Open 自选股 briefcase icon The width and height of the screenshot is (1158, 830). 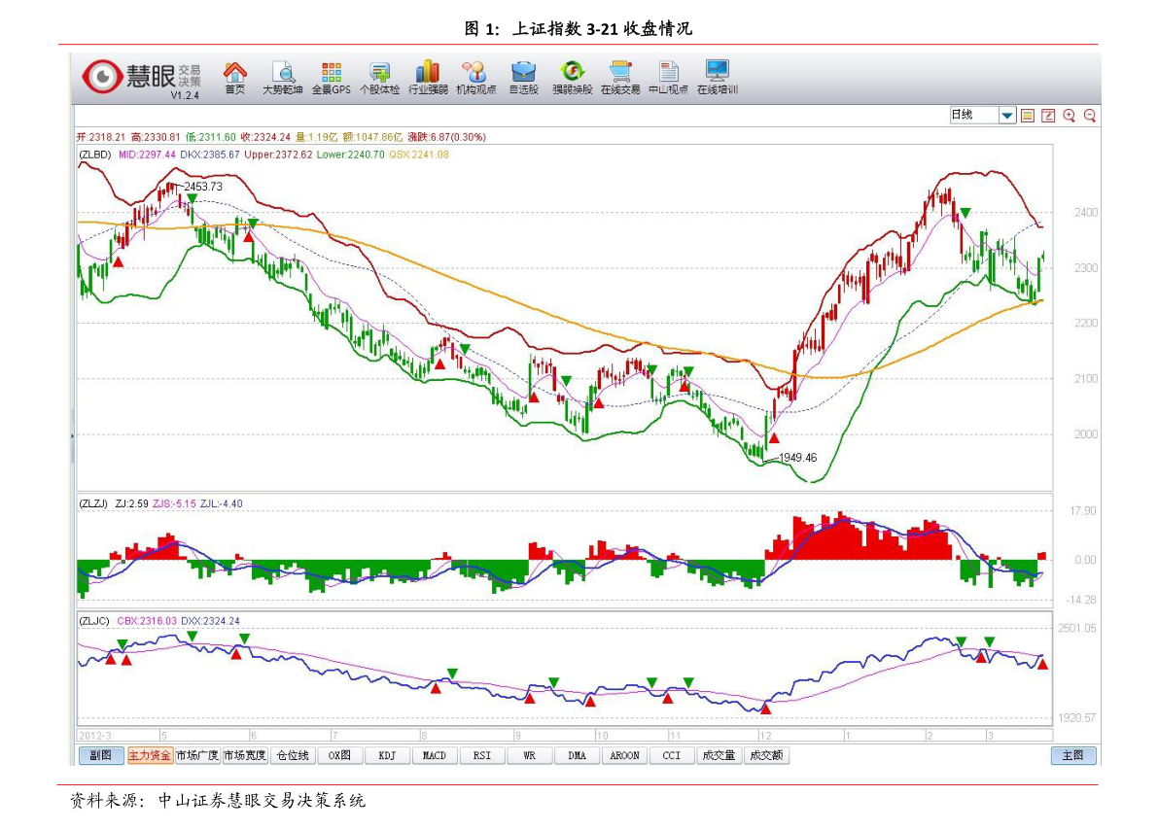click(524, 74)
